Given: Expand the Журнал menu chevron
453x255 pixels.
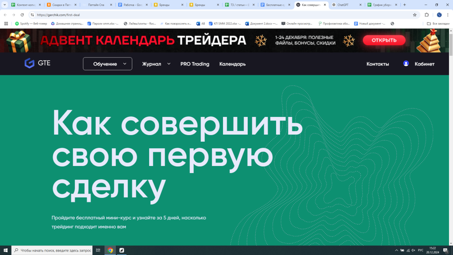Looking at the screenshot, I should point(169,64).
